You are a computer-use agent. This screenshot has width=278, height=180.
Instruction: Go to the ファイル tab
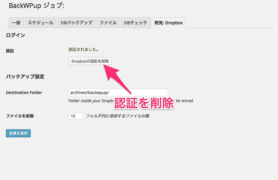(108, 22)
